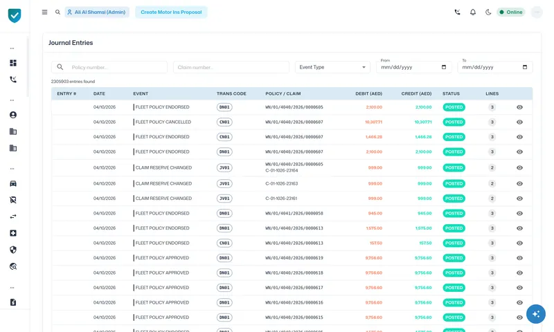Viewport: 554px width, 332px height.
Task: Open the second building sidebar icon
Action: click(x=13, y=148)
